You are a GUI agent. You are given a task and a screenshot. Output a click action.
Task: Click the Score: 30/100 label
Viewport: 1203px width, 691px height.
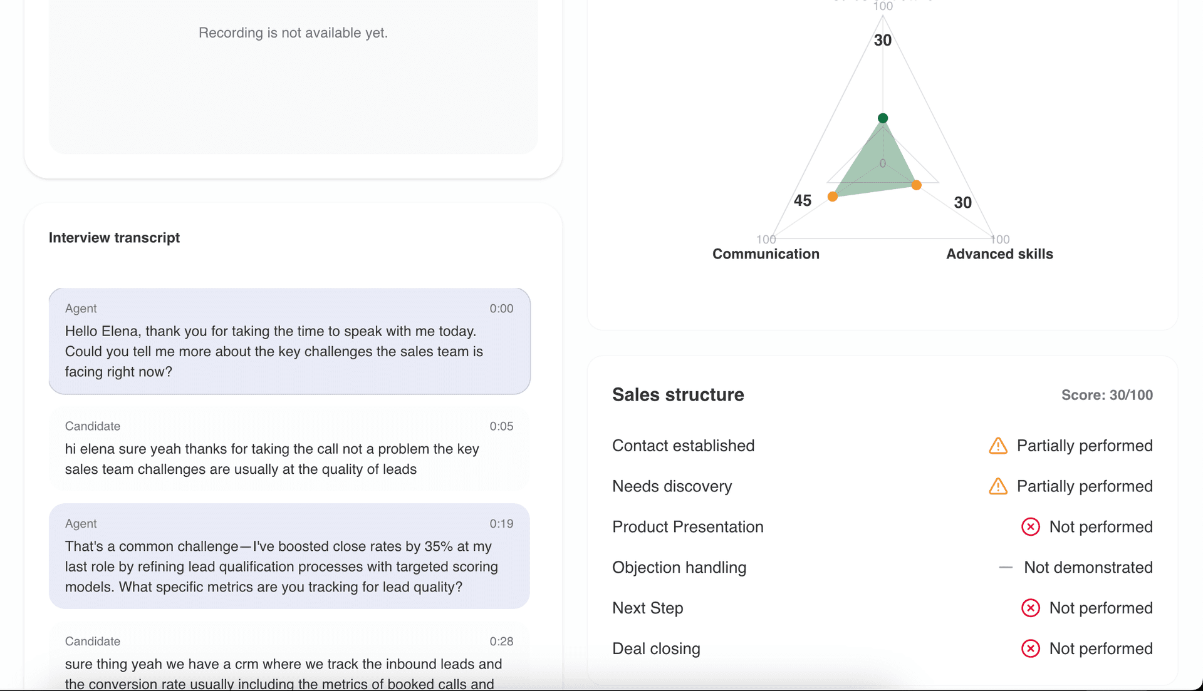(1107, 395)
